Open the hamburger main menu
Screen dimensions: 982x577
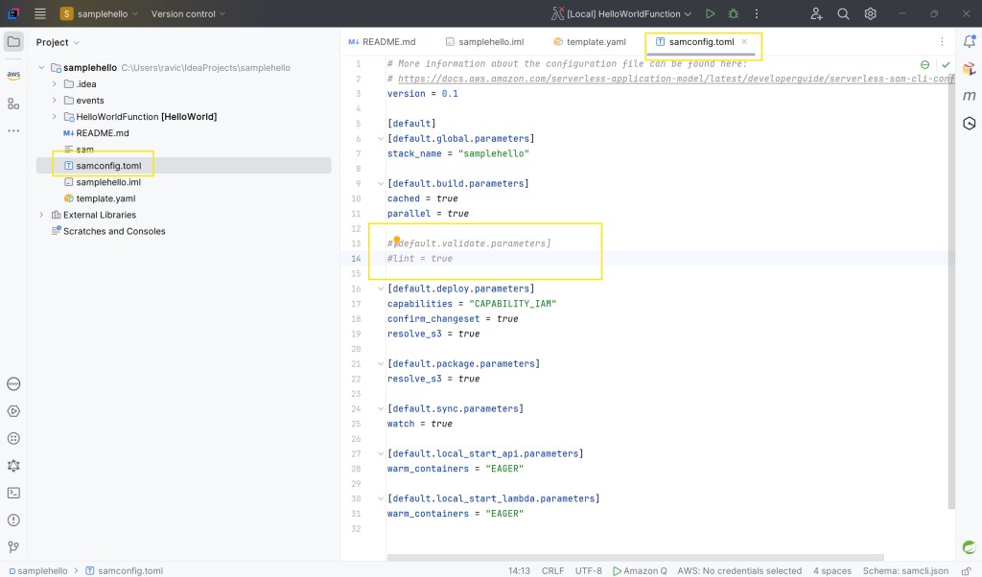coord(39,14)
